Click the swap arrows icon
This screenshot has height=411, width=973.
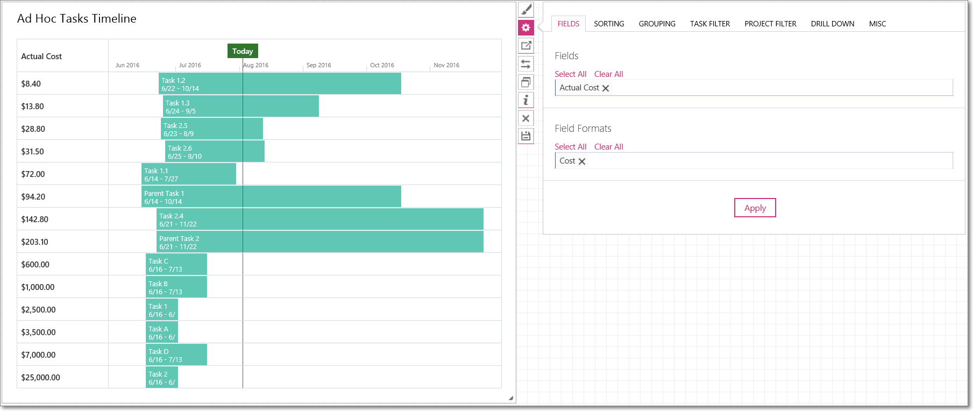[526, 64]
